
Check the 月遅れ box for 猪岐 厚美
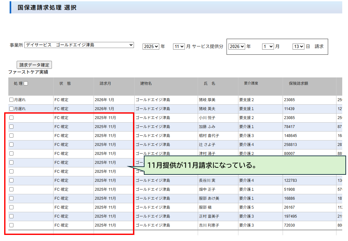[12, 100]
